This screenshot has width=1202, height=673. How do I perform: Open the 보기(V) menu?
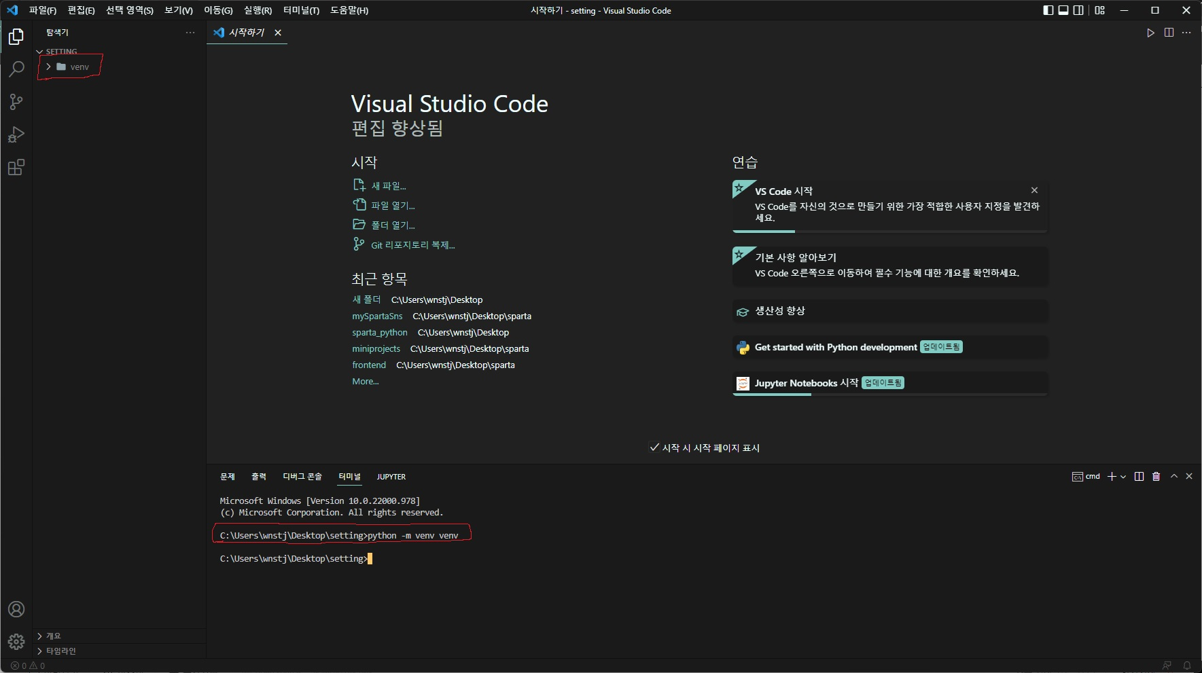(x=179, y=10)
